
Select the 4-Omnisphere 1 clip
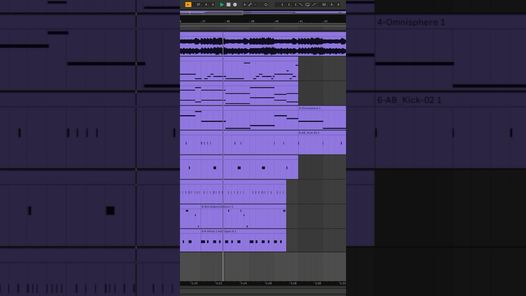point(322,118)
